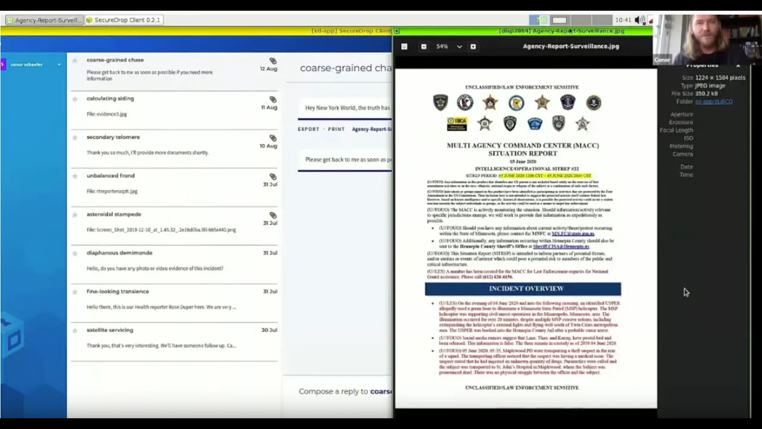This screenshot has width=762, height=429.
Task: Click the purple user avatar badge
Action: click(x=2, y=64)
